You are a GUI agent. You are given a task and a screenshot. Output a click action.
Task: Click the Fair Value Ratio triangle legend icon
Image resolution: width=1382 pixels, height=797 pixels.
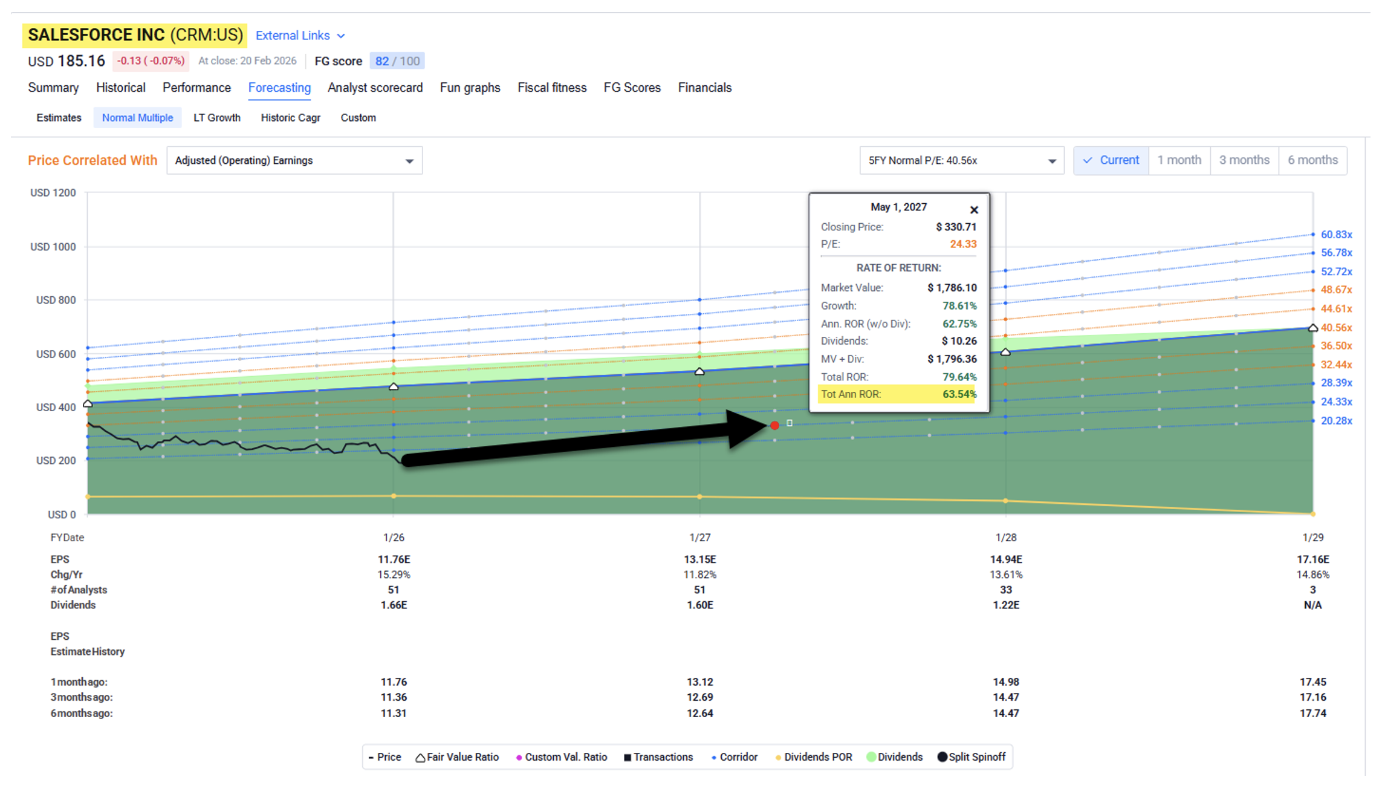point(420,757)
